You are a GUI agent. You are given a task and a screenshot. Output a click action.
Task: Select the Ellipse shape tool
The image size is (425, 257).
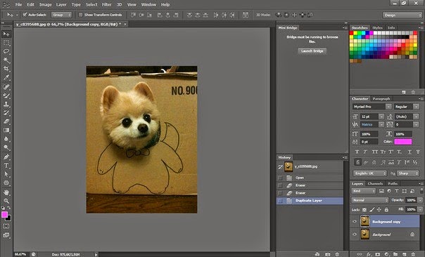6,183
